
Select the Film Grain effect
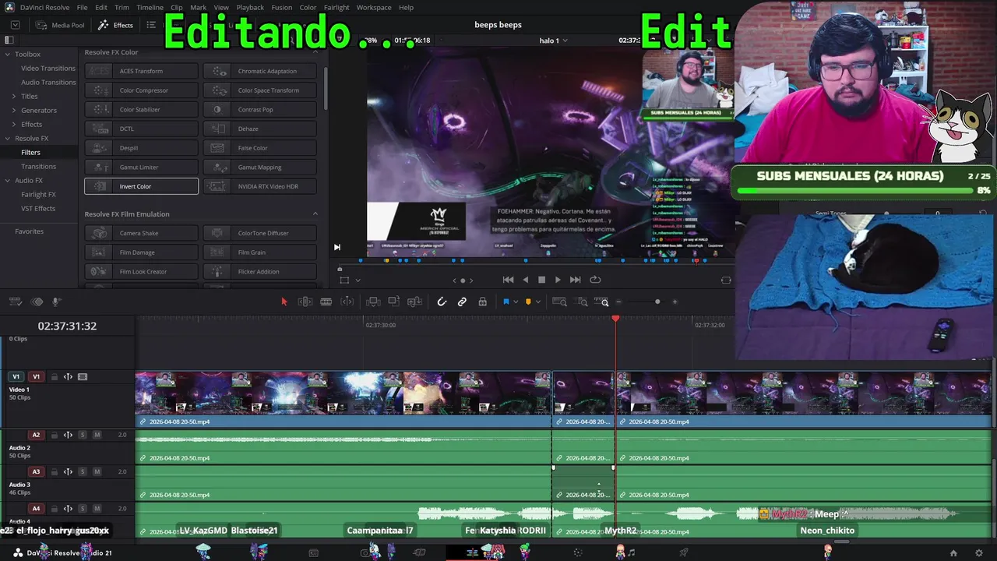click(260, 252)
